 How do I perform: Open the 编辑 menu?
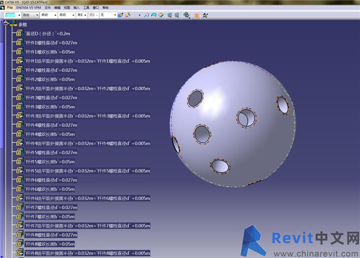click(57, 8)
